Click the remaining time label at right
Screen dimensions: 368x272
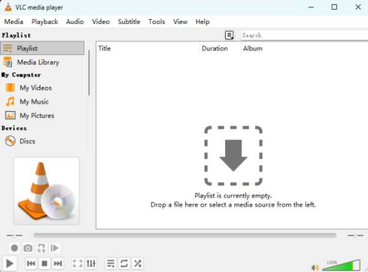(x=355, y=235)
